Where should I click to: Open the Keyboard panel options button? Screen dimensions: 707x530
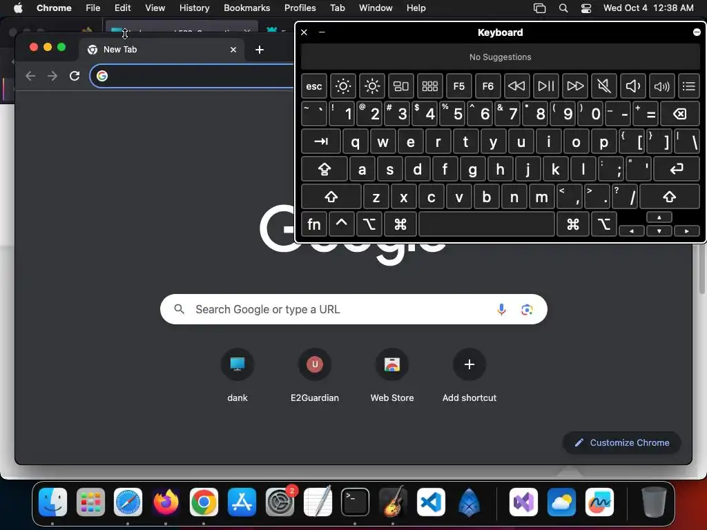(697, 32)
